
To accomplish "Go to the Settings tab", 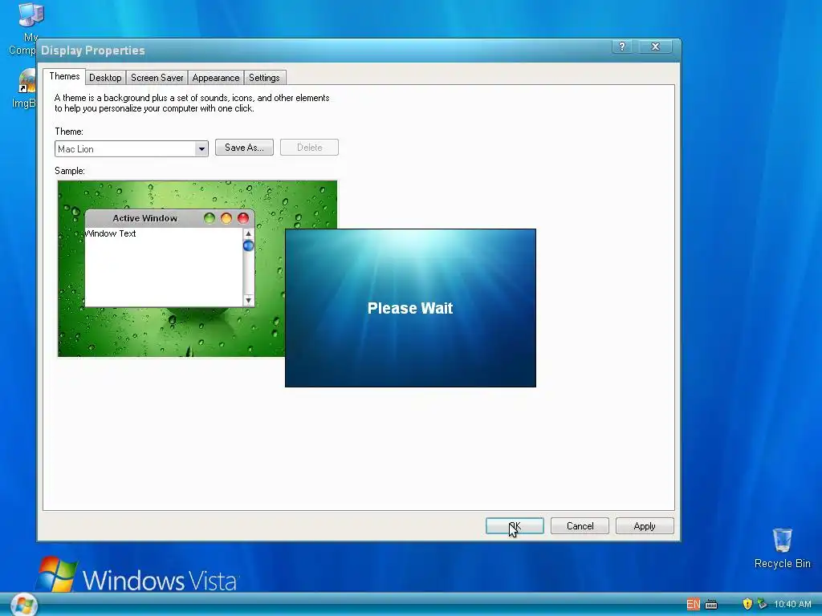I will coord(264,78).
